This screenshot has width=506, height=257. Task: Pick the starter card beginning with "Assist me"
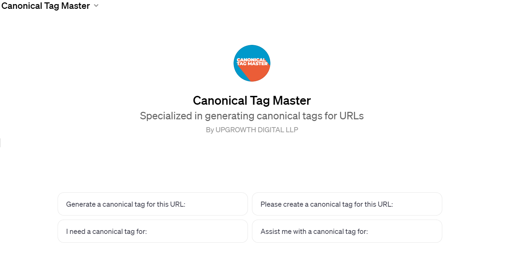(x=347, y=231)
